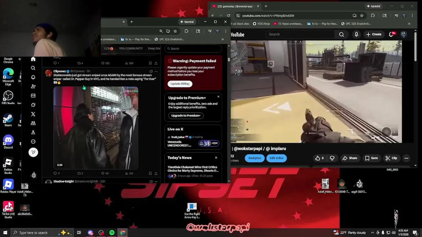422x237 pixels.
Task: Open Home in X sidebar
Action: pyautogui.click(x=33, y=59)
